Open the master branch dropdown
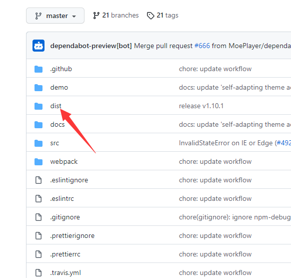Image resolution: width=291 pixels, height=278 pixels. pos(55,16)
